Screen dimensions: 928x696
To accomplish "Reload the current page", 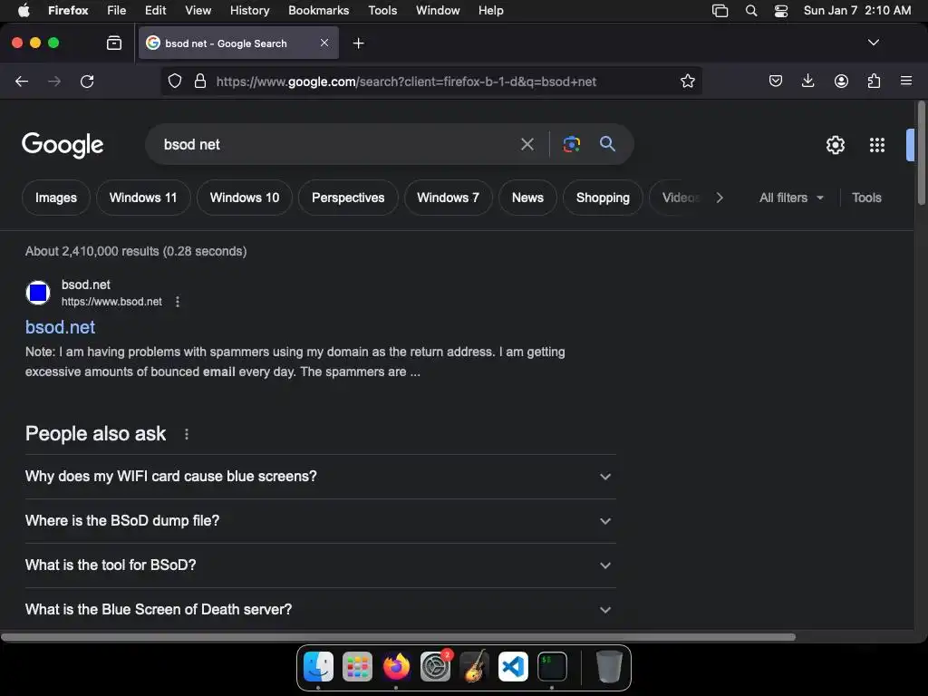I will [87, 81].
